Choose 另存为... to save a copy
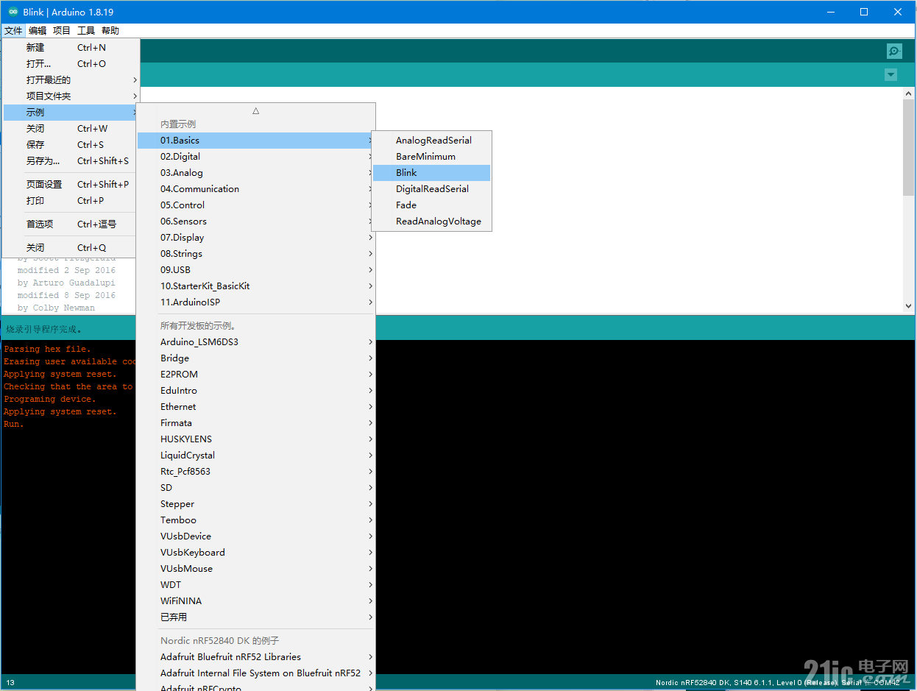Viewport: 917px width, 691px height. 71,160
